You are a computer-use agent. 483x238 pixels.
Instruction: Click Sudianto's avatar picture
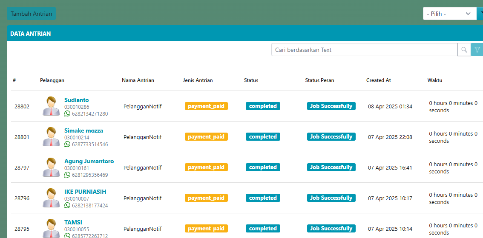51,106
